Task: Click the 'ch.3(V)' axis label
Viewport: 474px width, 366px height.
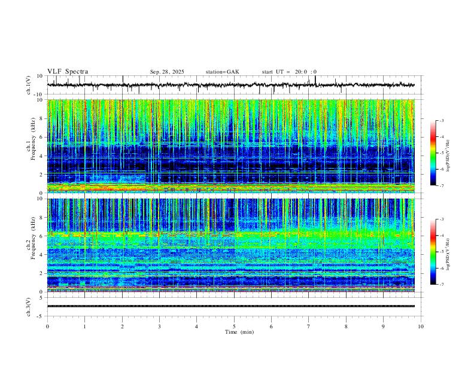Action: [x=29, y=307]
